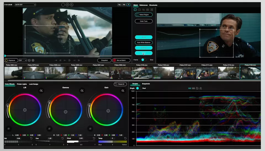Open the AUTO IDT dropdown
The width and height of the screenshot is (265, 151).
point(25,5)
